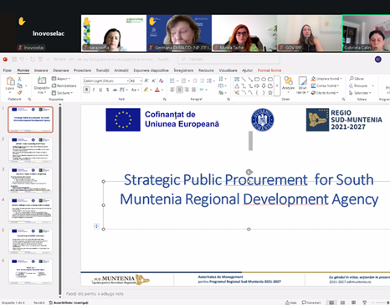Click the Paste (Lipire) clipboard icon
The height and width of the screenshot is (305, 390).
(10, 81)
